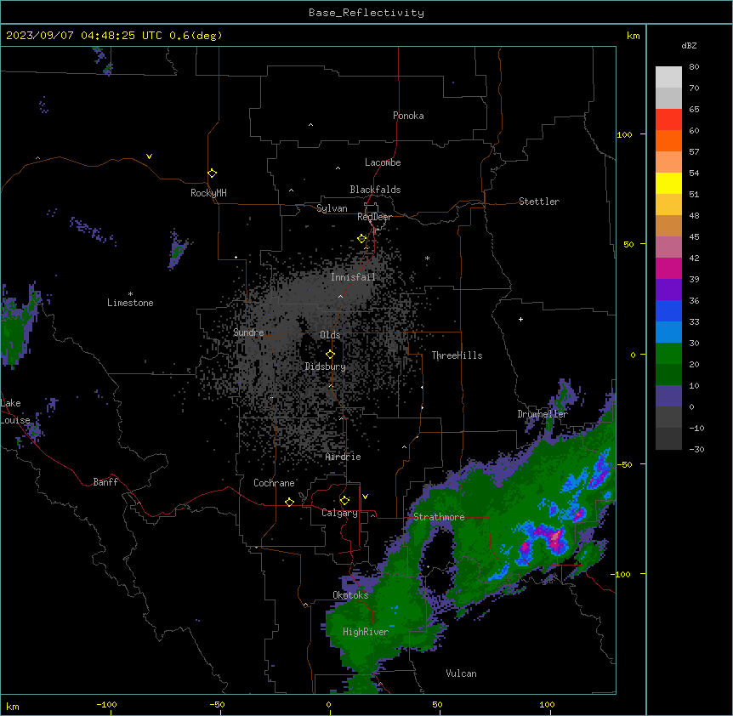Click the yellow V marker northwest of RockyMH
The height and width of the screenshot is (716, 733).
tap(149, 156)
